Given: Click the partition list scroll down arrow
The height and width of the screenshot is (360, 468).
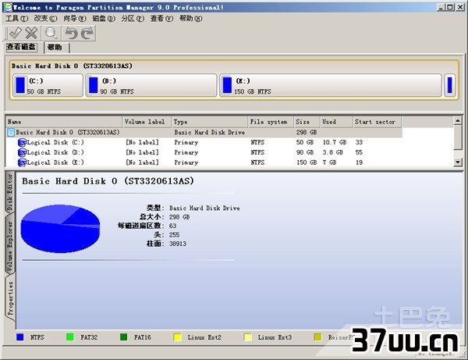Looking at the screenshot, I should 458,162.
